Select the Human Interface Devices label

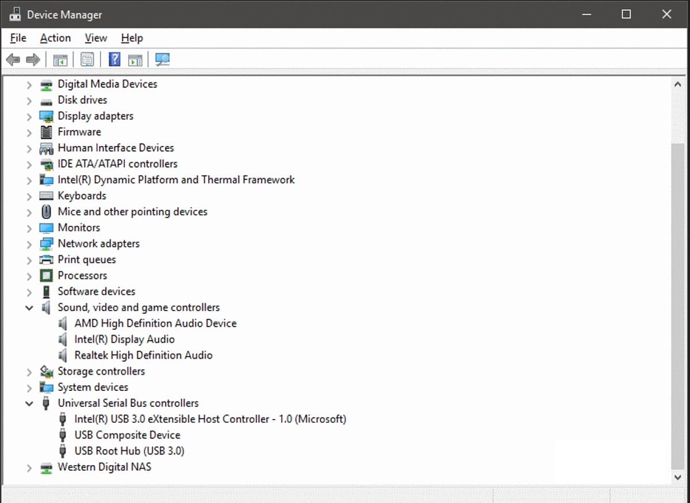[116, 148]
